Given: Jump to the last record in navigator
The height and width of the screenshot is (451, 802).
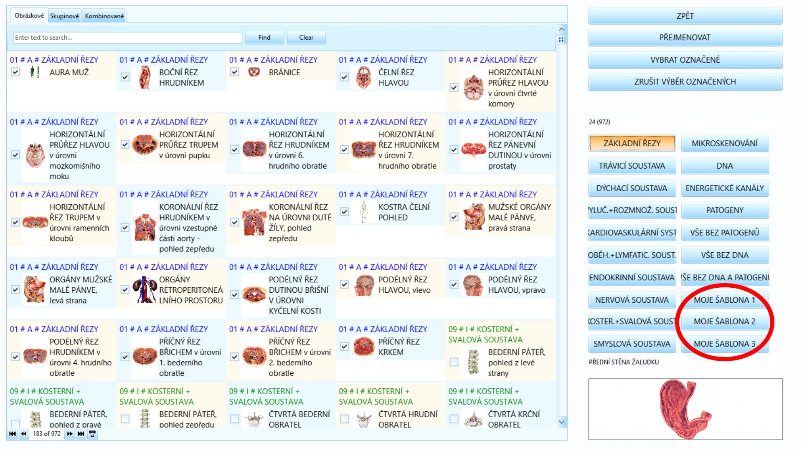Looking at the screenshot, I should click(81, 434).
